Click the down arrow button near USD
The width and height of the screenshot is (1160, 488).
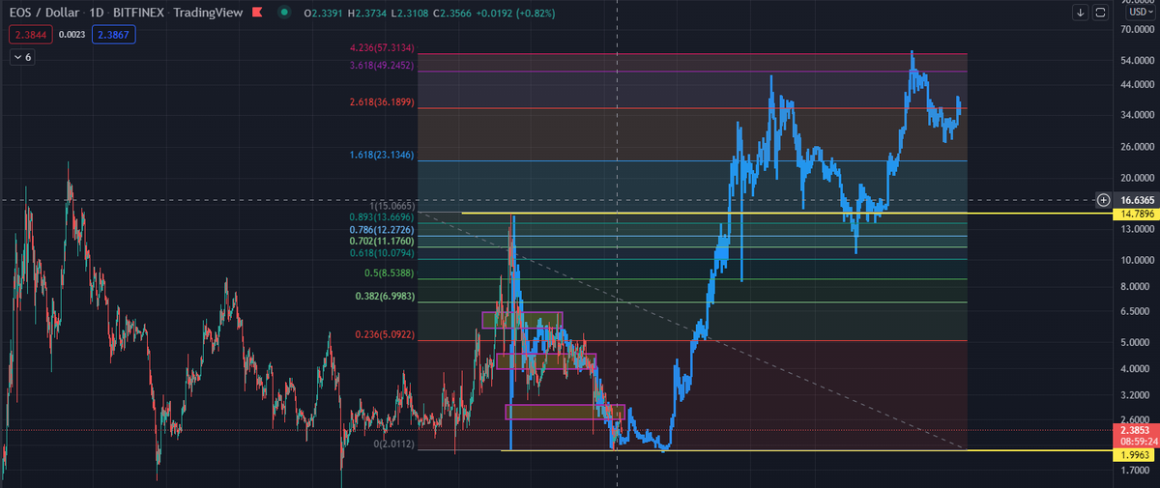pyautogui.click(x=1080, y=13)
